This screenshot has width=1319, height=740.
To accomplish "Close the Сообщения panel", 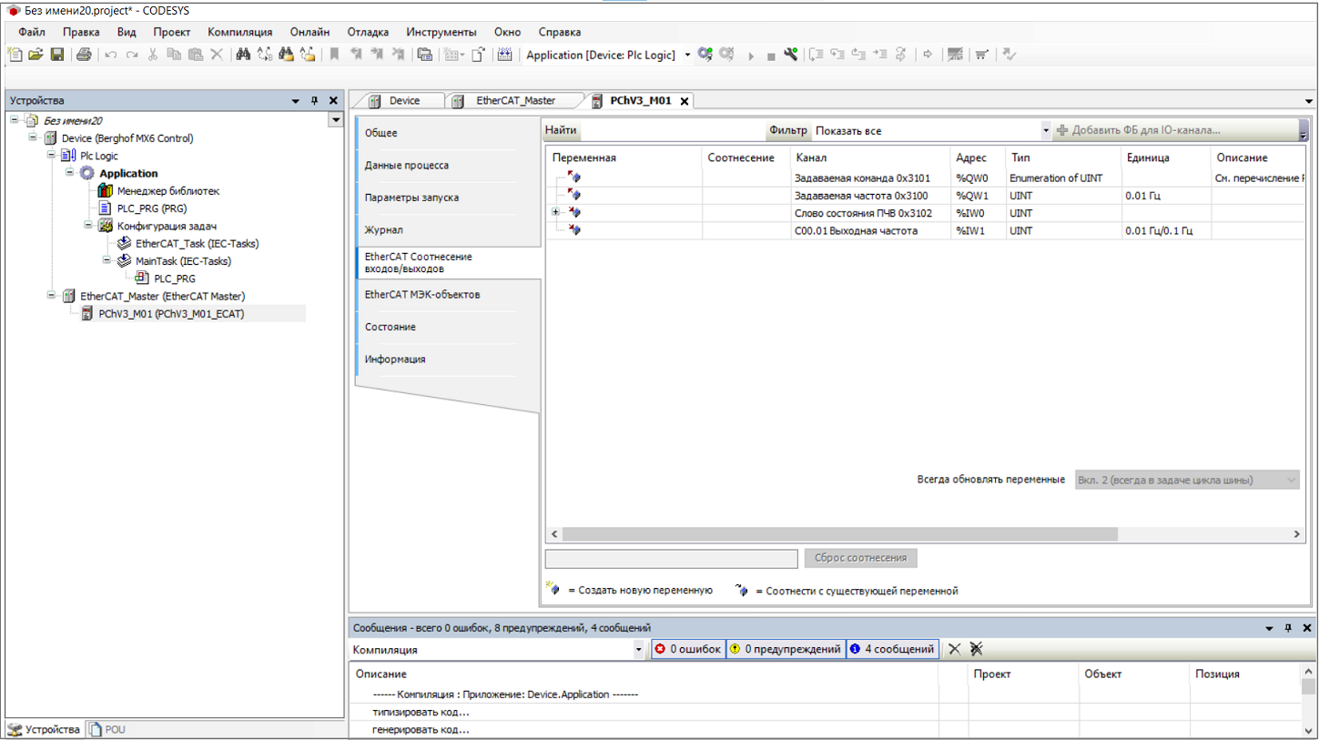I will click(1307, 628).
